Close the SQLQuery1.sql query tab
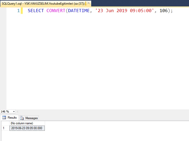 coord(89,3)
